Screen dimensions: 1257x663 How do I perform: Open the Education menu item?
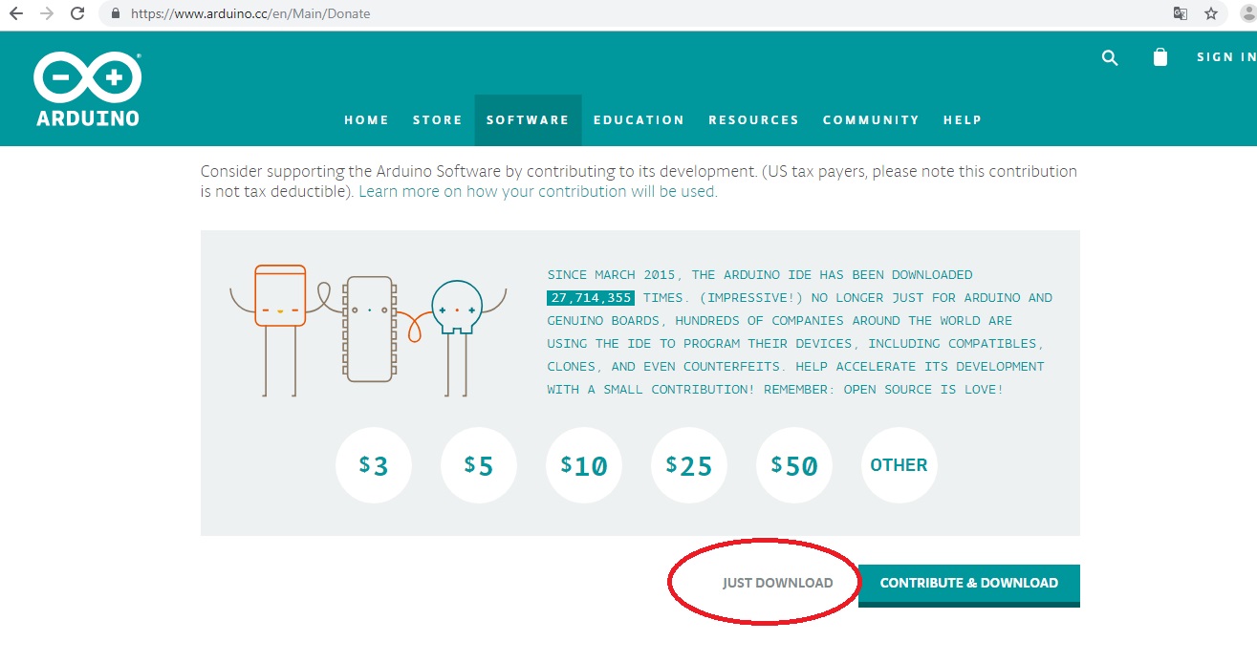point(639,120)
